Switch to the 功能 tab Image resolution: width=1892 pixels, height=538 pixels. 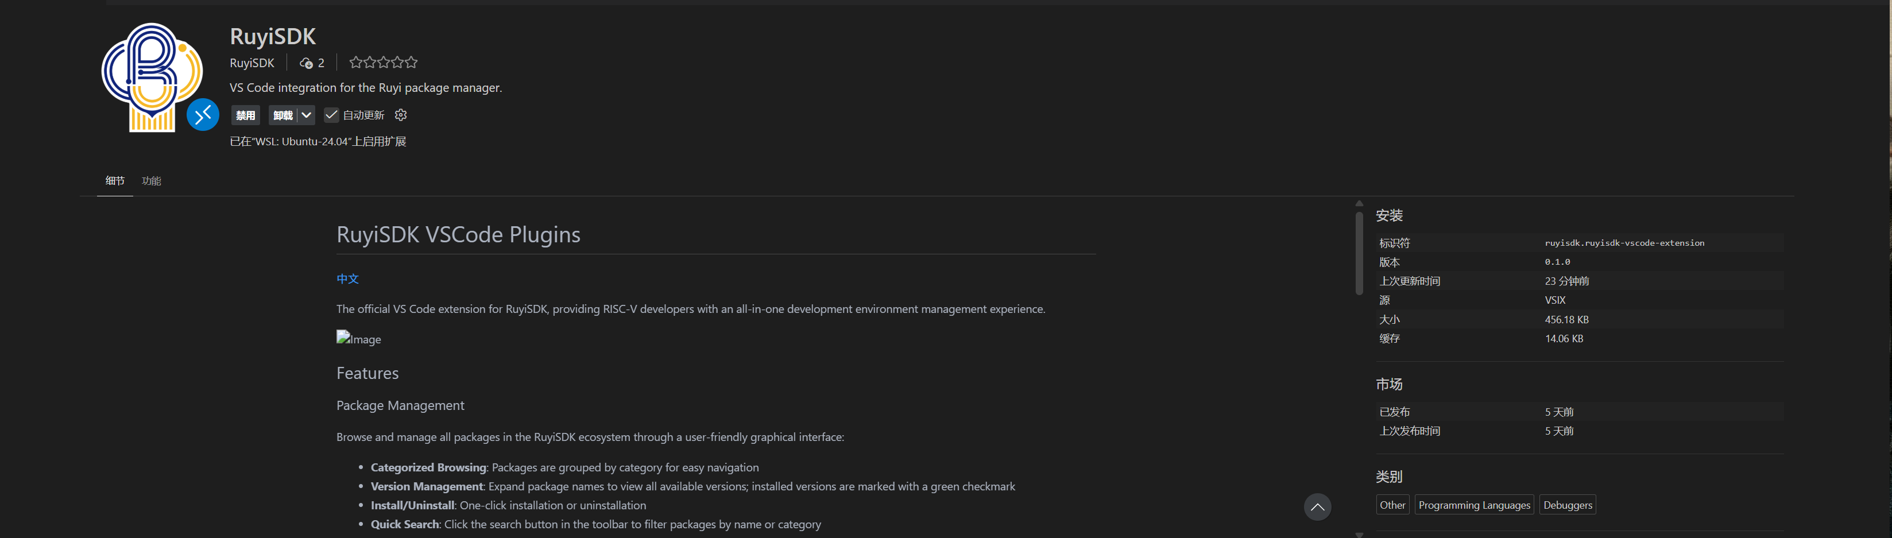(151, 180)
